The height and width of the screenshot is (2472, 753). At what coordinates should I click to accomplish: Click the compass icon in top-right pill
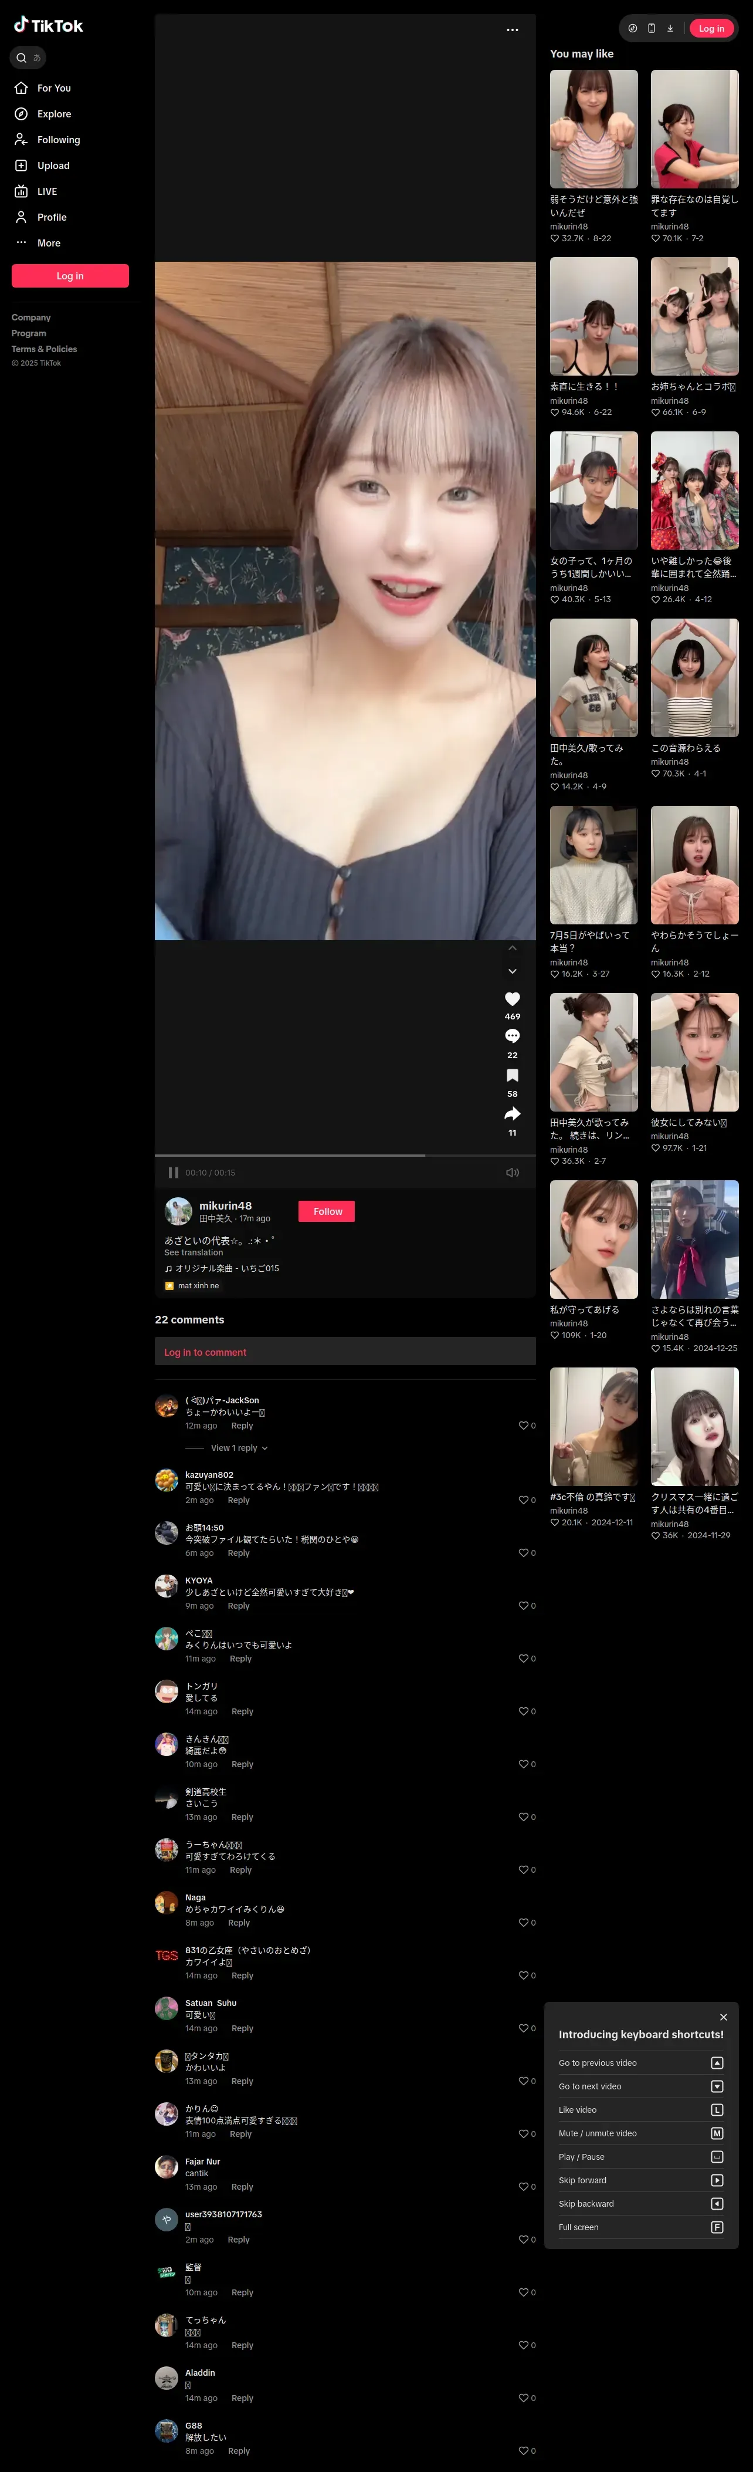point(632,29)
